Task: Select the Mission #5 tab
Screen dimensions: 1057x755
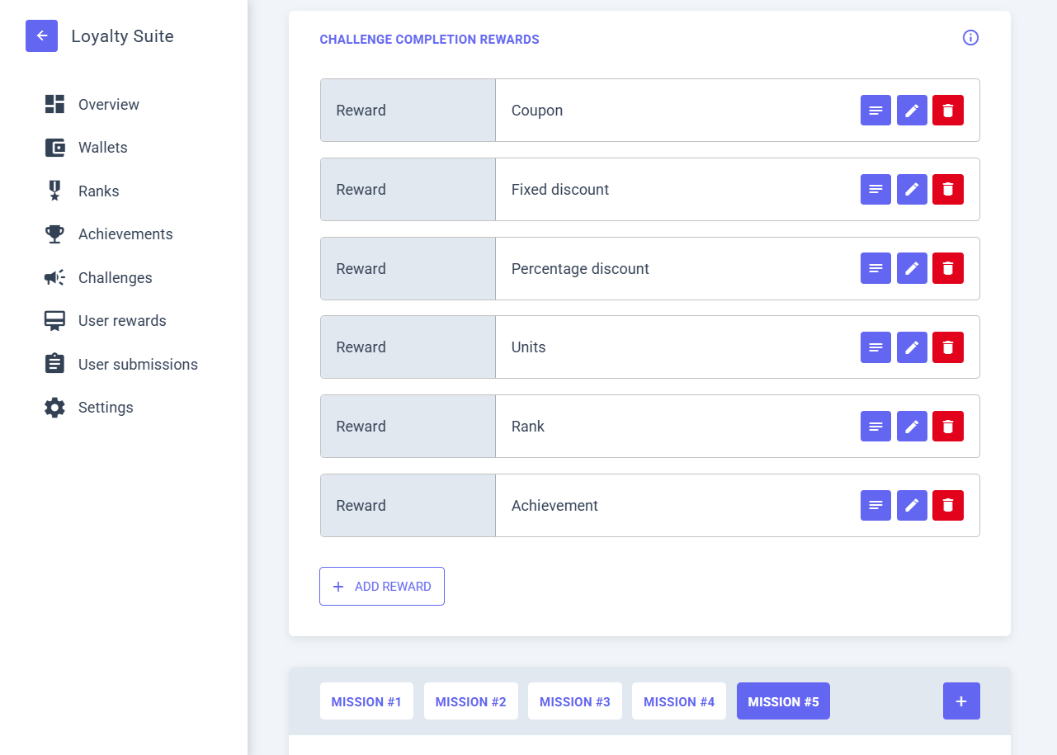Action: 783,701
